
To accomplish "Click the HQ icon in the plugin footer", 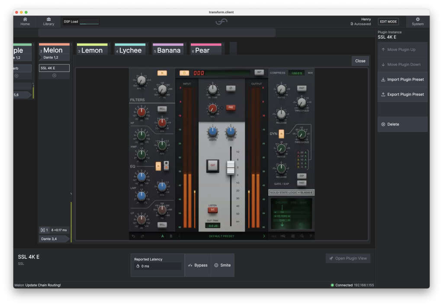I will point(282,236).
